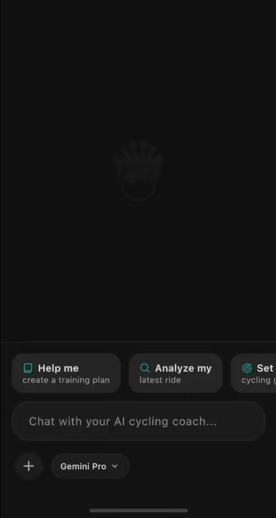Tap the bold "Help me" title
This screenshot has height=518, width=276.
coord(58,368)
